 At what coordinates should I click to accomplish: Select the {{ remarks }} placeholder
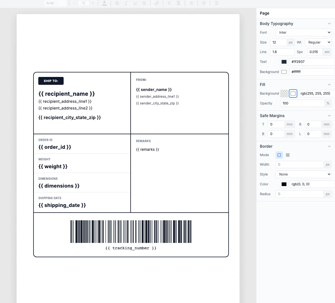[148, 150]
